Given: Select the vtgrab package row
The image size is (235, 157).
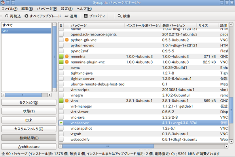Looking at the screenshot, I should pyautogui.click(x=143, y=134).
